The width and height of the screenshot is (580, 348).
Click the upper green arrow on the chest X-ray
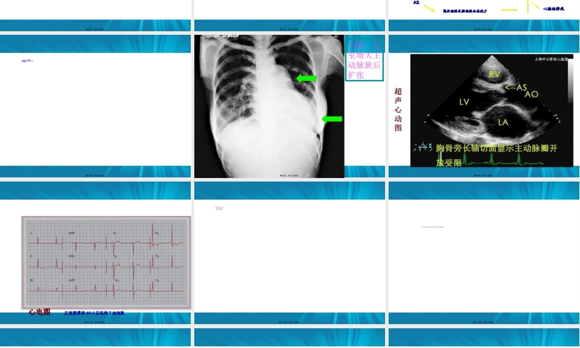(x=306, y=78)
